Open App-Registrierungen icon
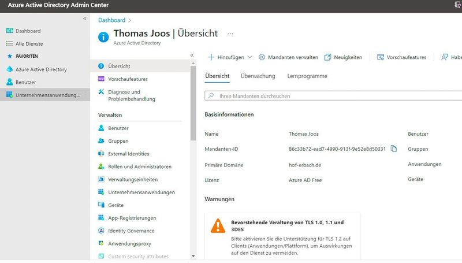 tap(101, 217)
